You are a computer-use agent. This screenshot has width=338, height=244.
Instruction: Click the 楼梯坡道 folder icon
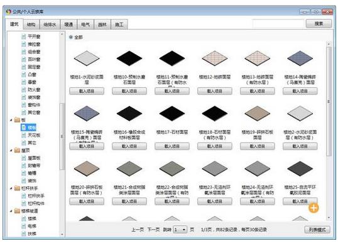click(x=17, y=211)
